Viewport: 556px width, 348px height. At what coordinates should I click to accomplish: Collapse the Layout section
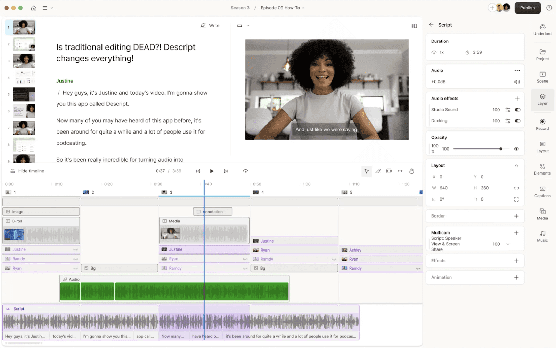516,165
